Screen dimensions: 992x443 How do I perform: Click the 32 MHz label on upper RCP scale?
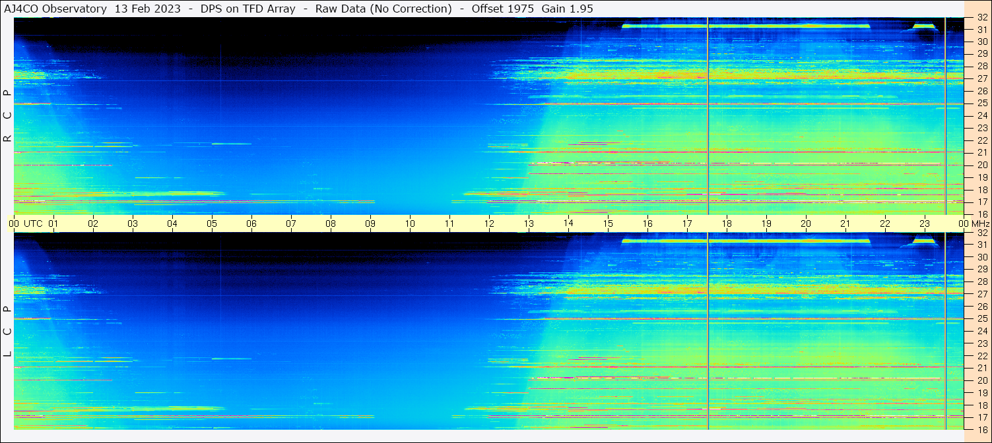point(981,18)
